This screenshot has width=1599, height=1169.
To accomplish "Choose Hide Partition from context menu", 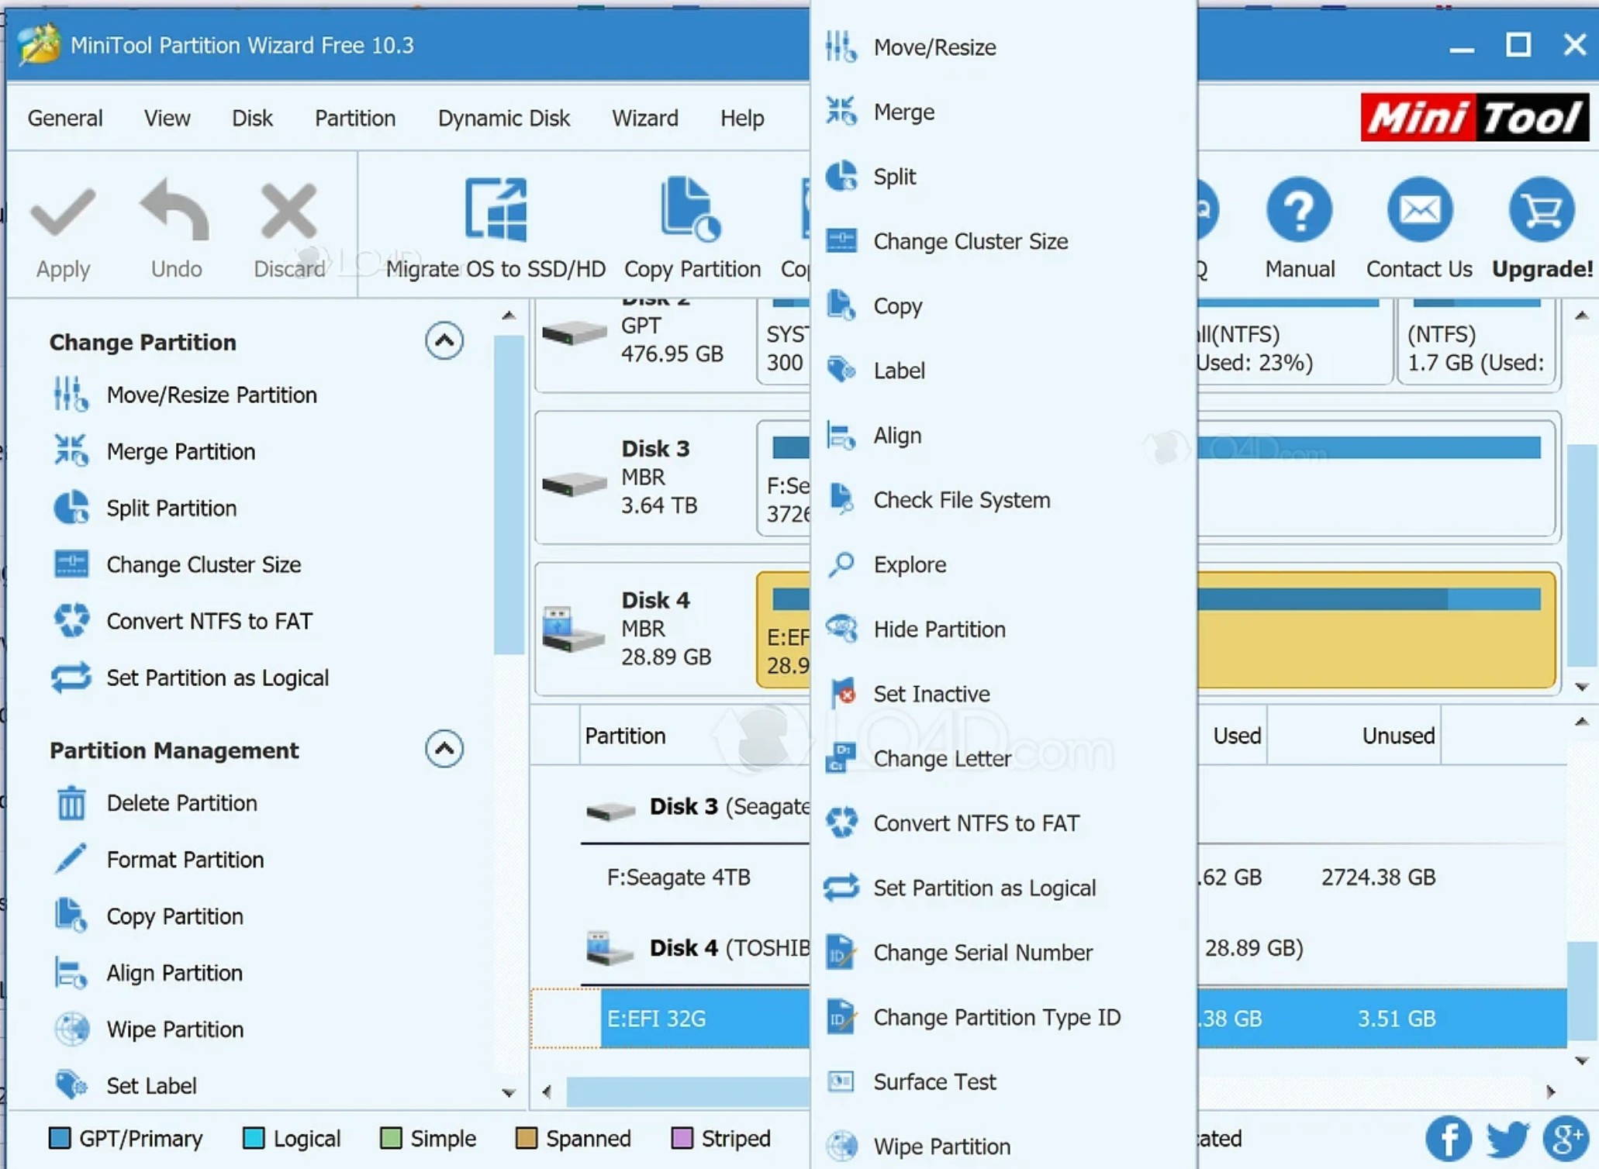I will (1003, 629).
